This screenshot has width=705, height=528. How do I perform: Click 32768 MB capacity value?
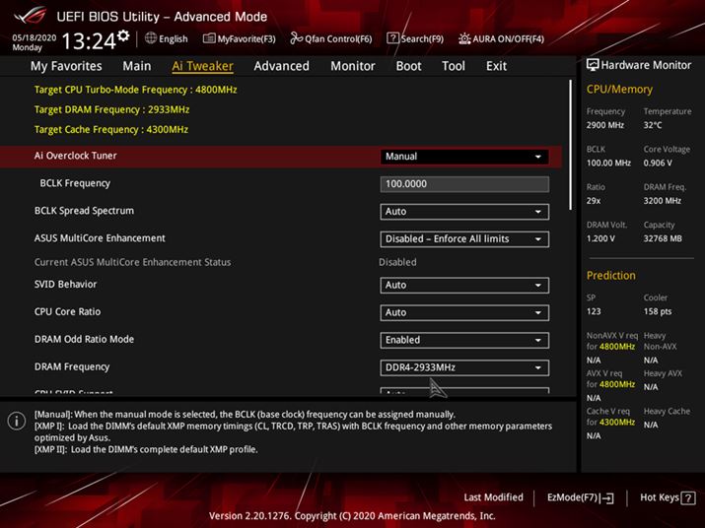click(663, 238)
